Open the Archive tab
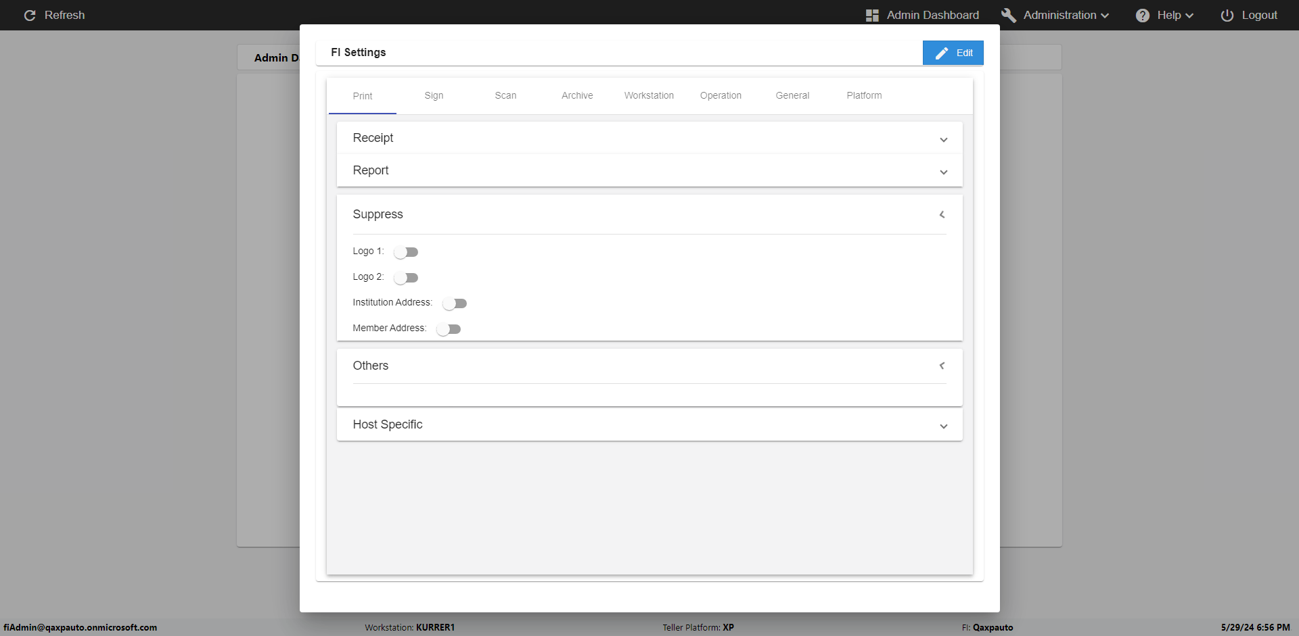Viewport: 1299px width, 636px height. [x=577, y=96]
